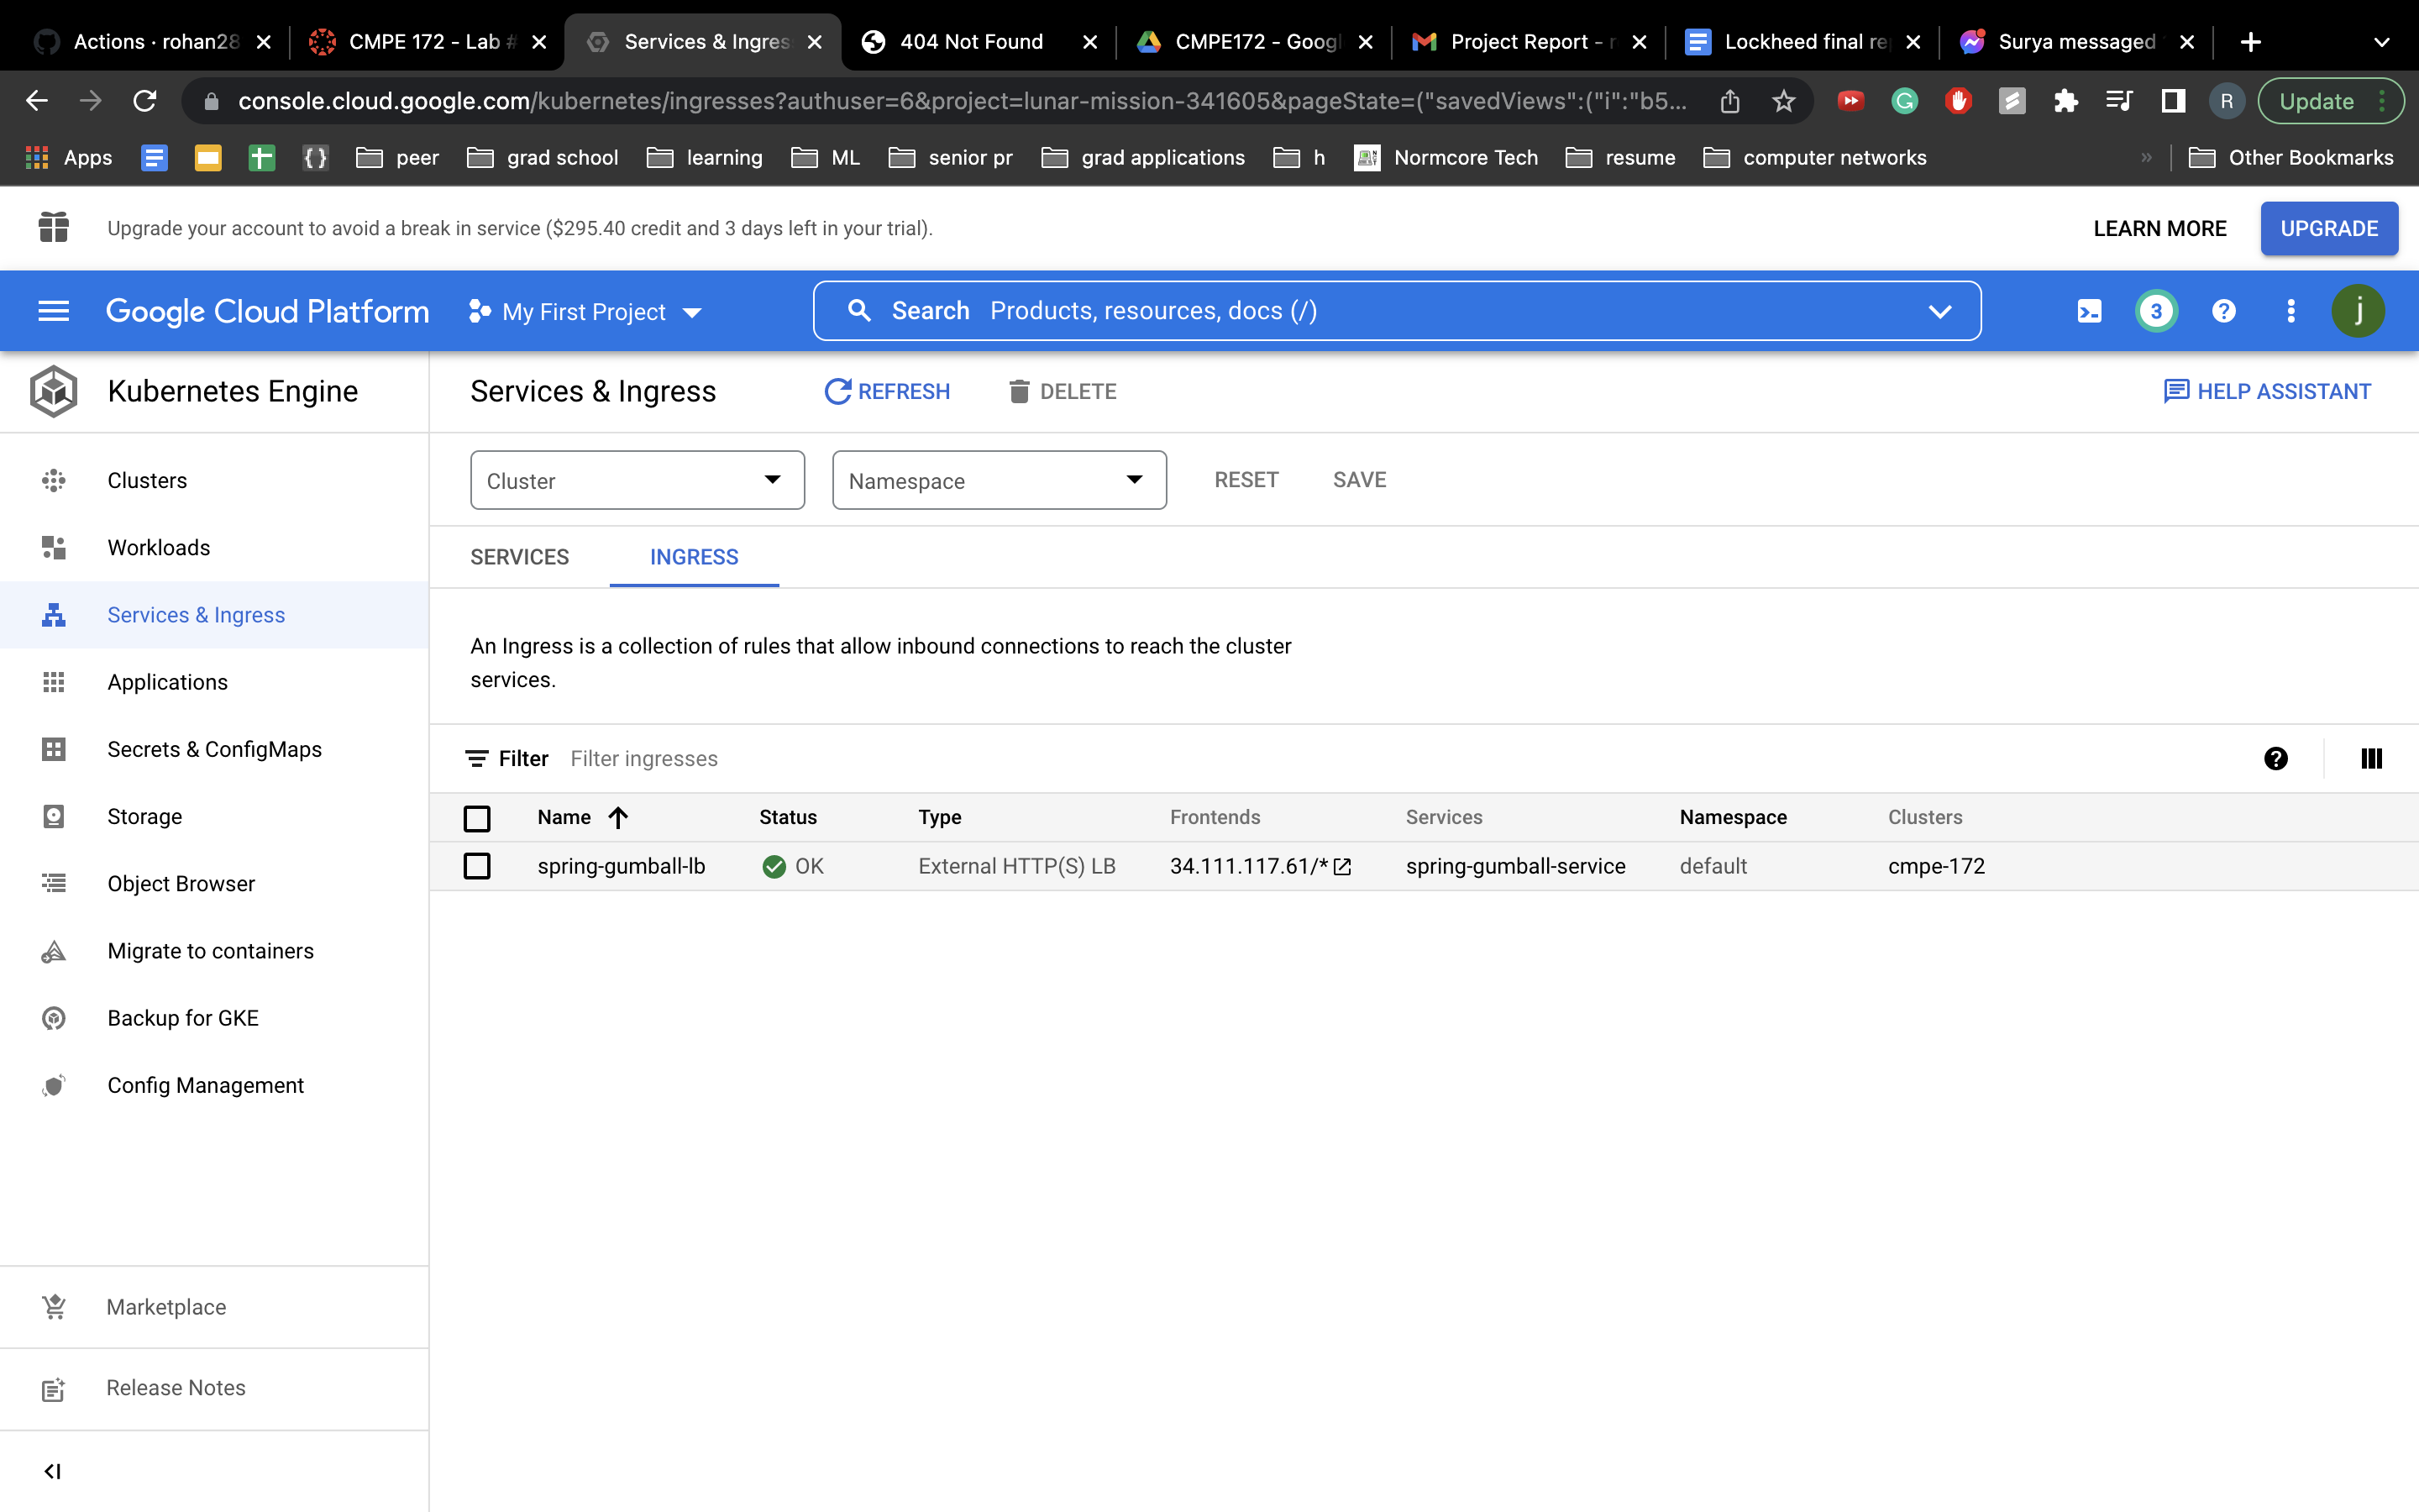The image size is (2419, 1512).
Task: Collapse the left sidebar panel
Action: (53, 1471)
